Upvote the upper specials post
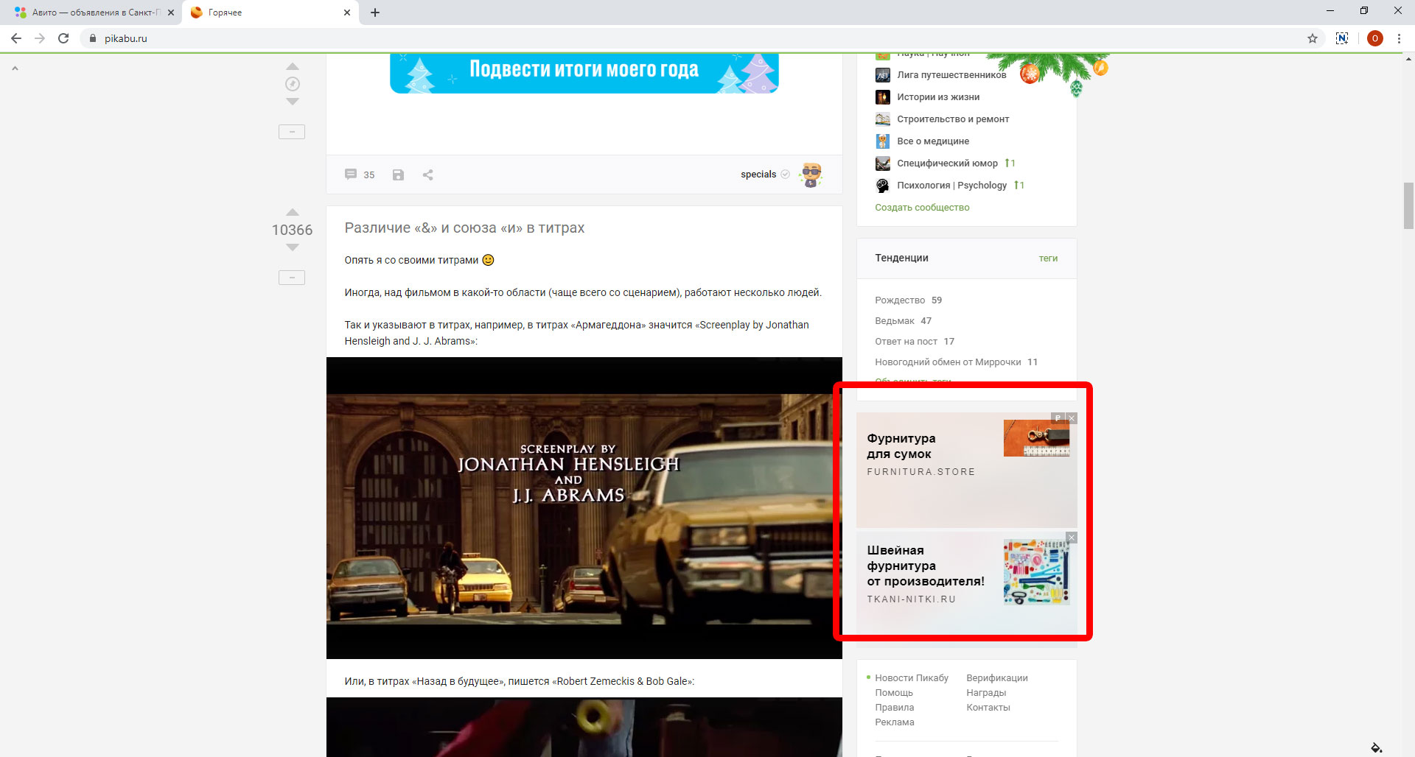The image size is (1415, 757). tap(293, 66)
